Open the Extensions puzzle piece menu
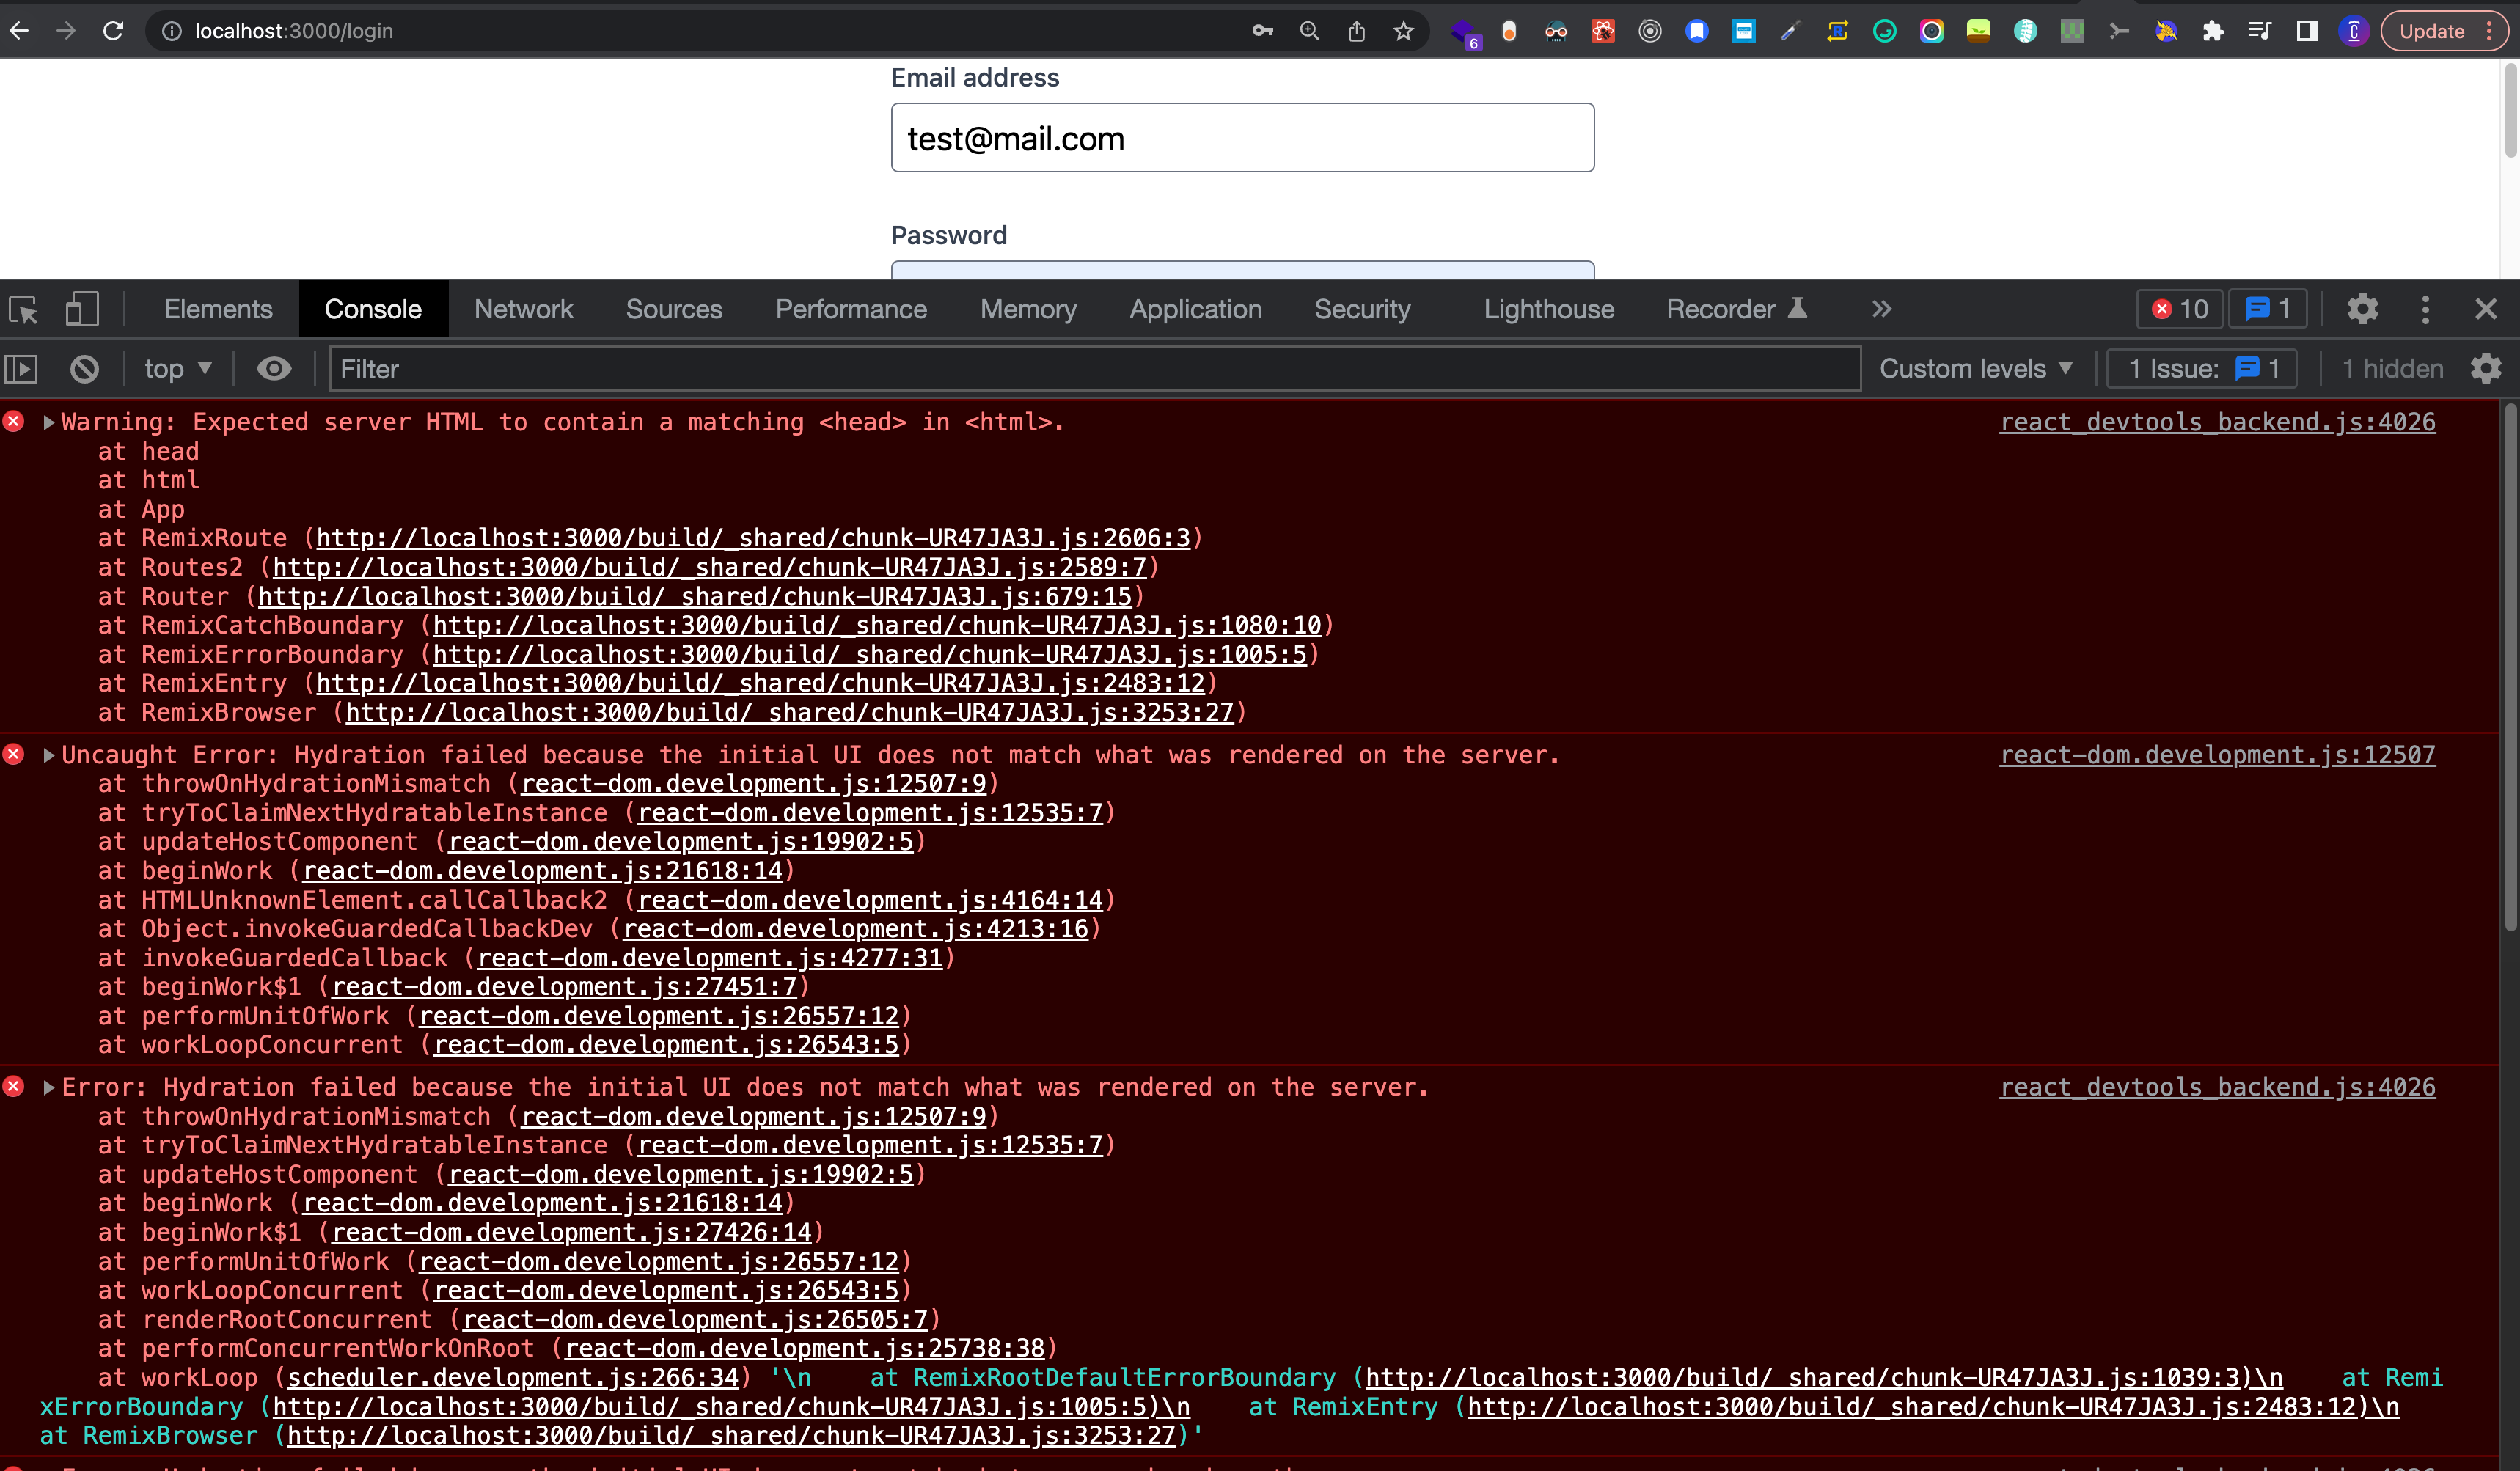This screenshot has height=1471, width=2520. 2213,31
